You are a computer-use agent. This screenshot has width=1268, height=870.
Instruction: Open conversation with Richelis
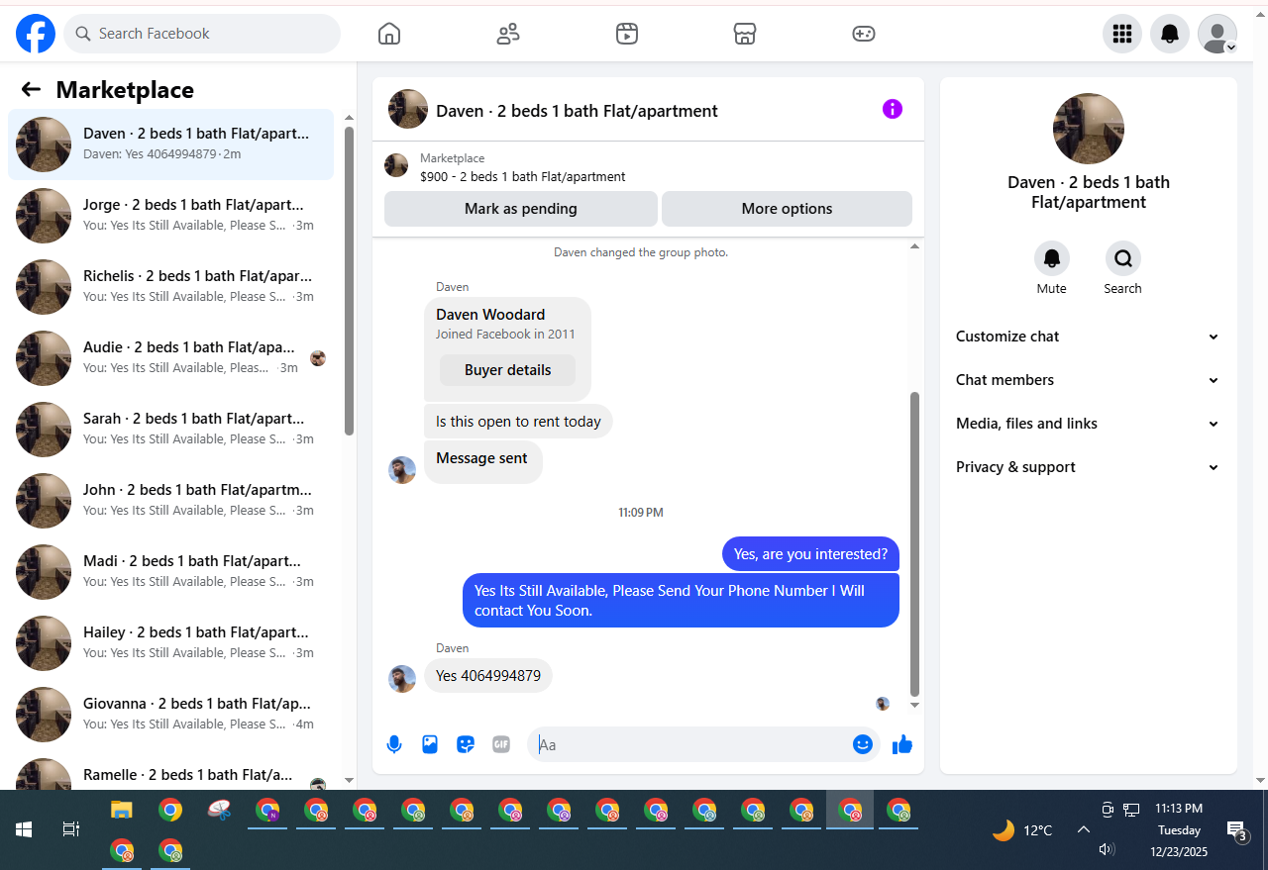coord(170,287)
